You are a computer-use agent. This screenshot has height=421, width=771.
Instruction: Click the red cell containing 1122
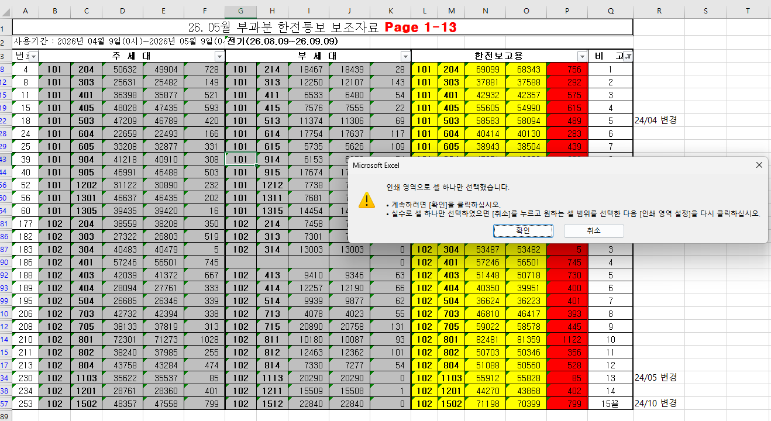[x=567, y=339]
